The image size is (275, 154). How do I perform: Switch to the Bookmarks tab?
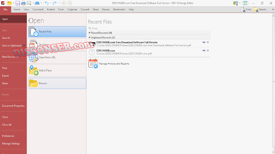(x=119, y=9)
